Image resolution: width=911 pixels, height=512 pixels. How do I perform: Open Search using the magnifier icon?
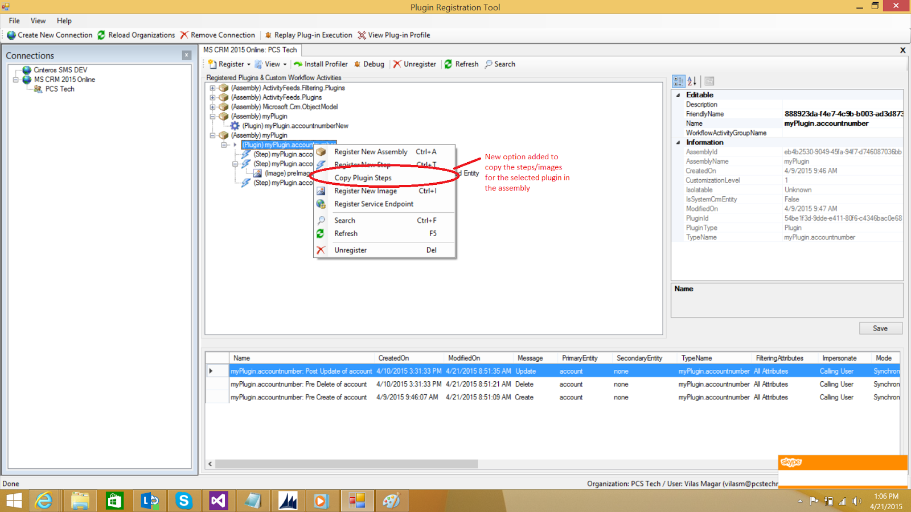(489, 64)
